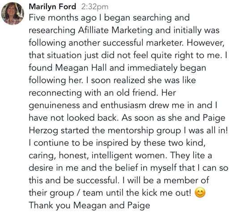This screenshot has width=233, height=212.
Task: Click the smiling face emoji
Action: coord(200,193)
